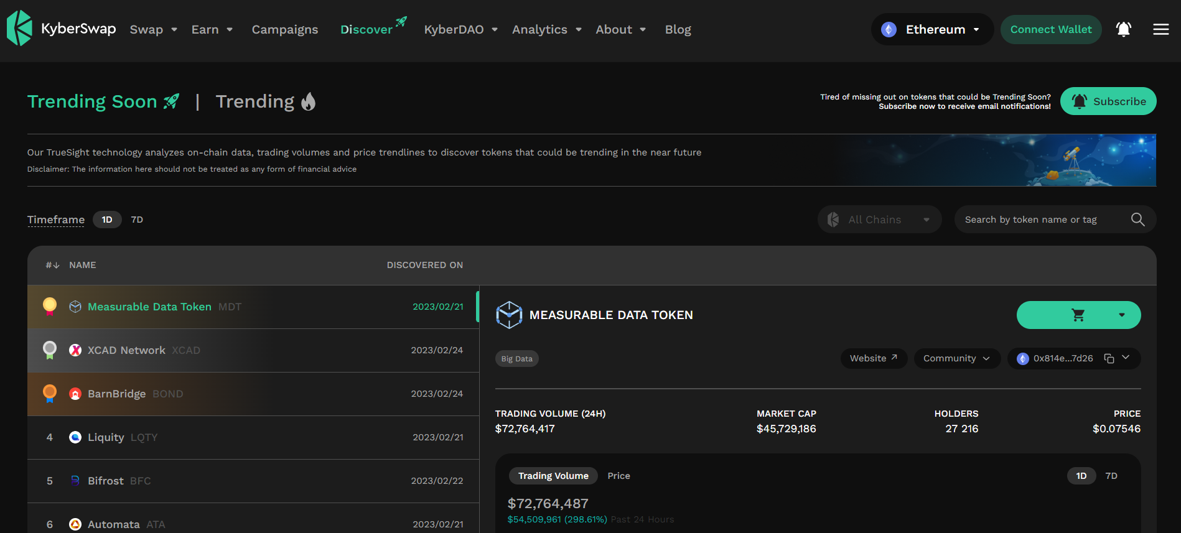
Task: Open the MDT Website link
Action: [874, 358]
